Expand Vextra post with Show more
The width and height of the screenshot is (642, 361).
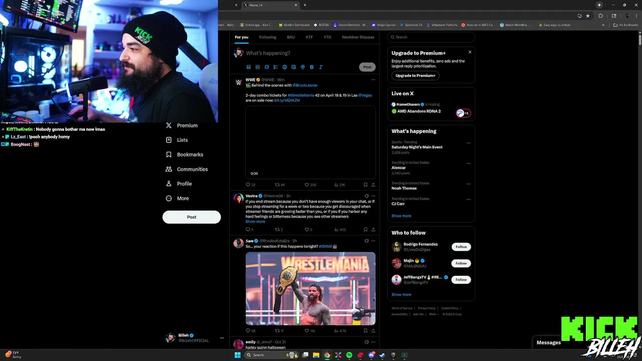(255, 222)
